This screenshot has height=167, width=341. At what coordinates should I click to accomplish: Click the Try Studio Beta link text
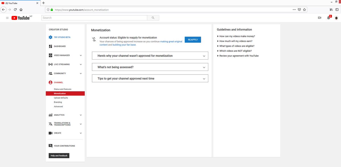(x=62, y=37)
